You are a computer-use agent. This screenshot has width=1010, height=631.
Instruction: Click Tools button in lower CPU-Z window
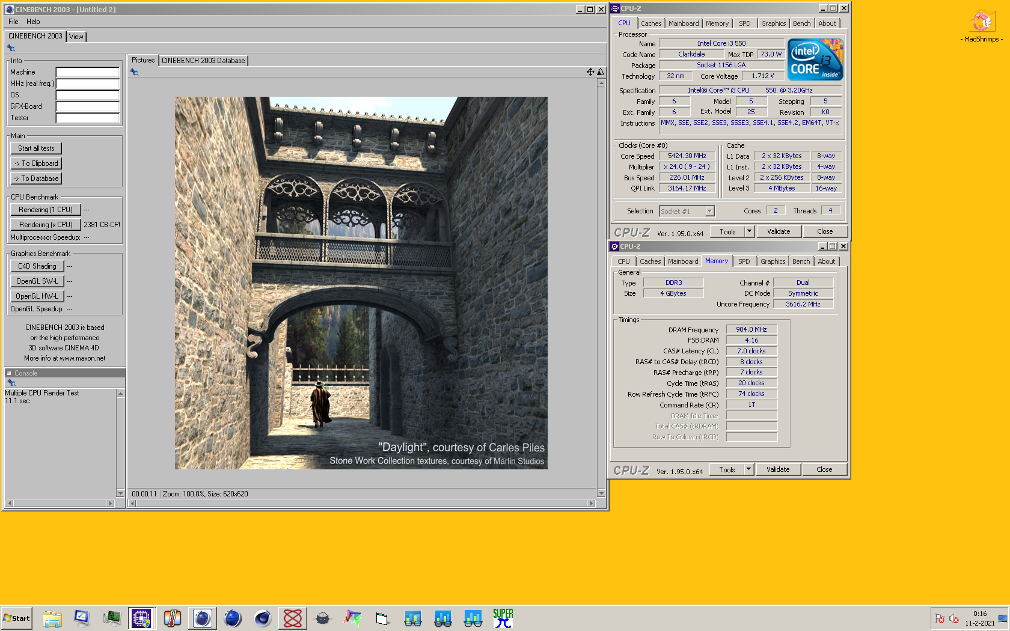(x=727, y=469)
